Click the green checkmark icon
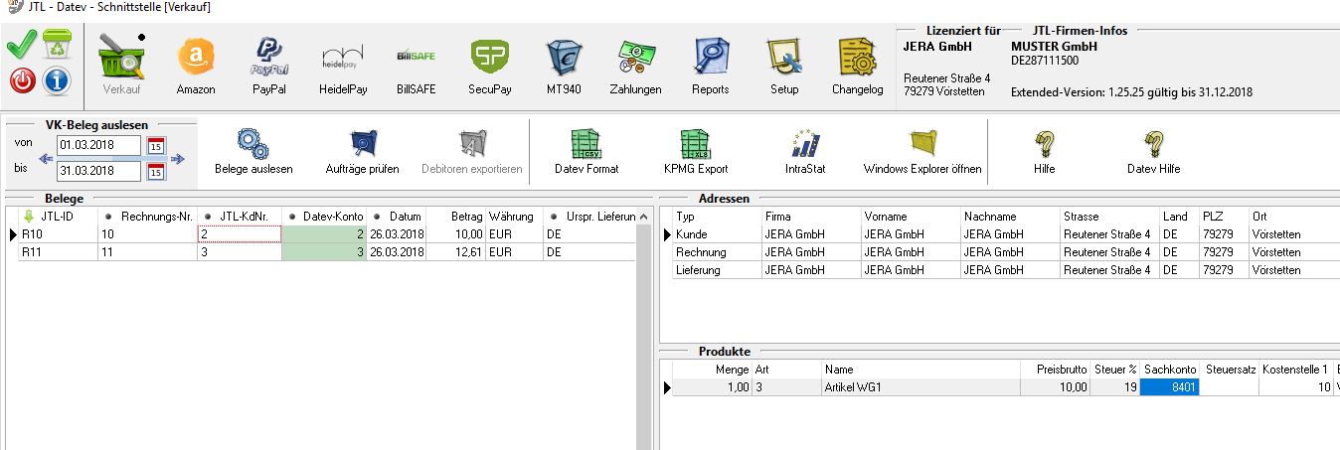1340x450 pixels. 21,46
